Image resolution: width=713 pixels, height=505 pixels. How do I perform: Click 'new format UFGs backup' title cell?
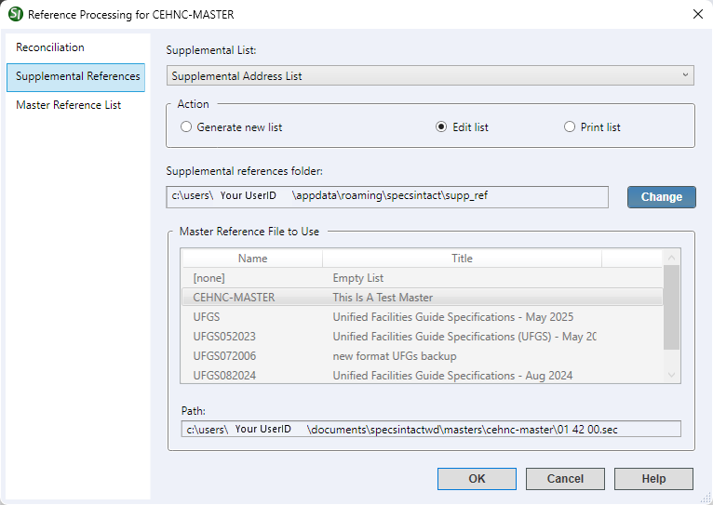(x=395, y=356)
